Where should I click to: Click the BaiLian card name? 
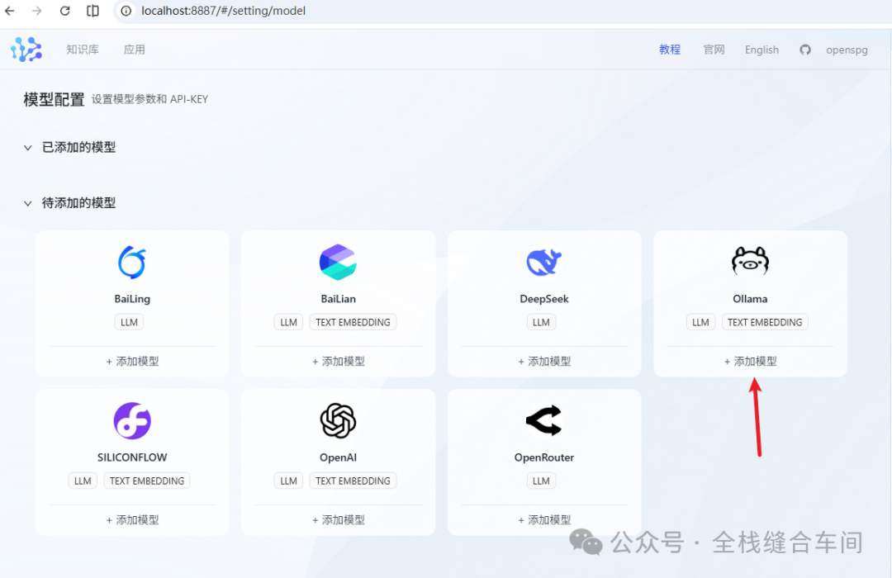tap(338, 299)
